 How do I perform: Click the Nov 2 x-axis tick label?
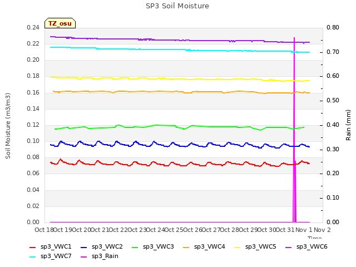click(322, 230)
